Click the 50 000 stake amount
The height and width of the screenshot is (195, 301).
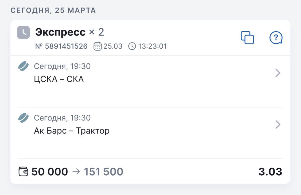[x=50, y=172]
